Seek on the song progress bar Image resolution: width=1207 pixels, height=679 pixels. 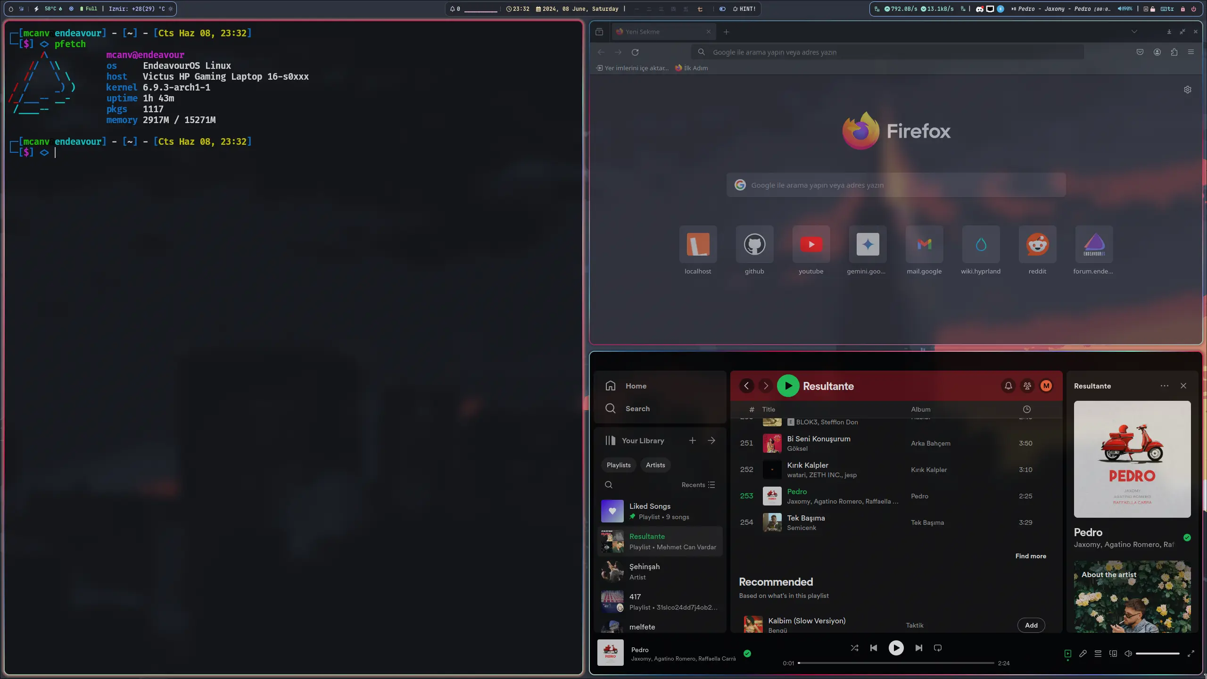(x=896, y=663)
